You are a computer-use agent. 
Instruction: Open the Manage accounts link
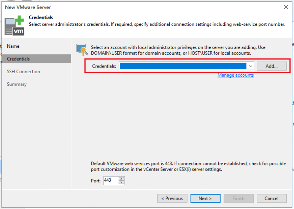235,75
